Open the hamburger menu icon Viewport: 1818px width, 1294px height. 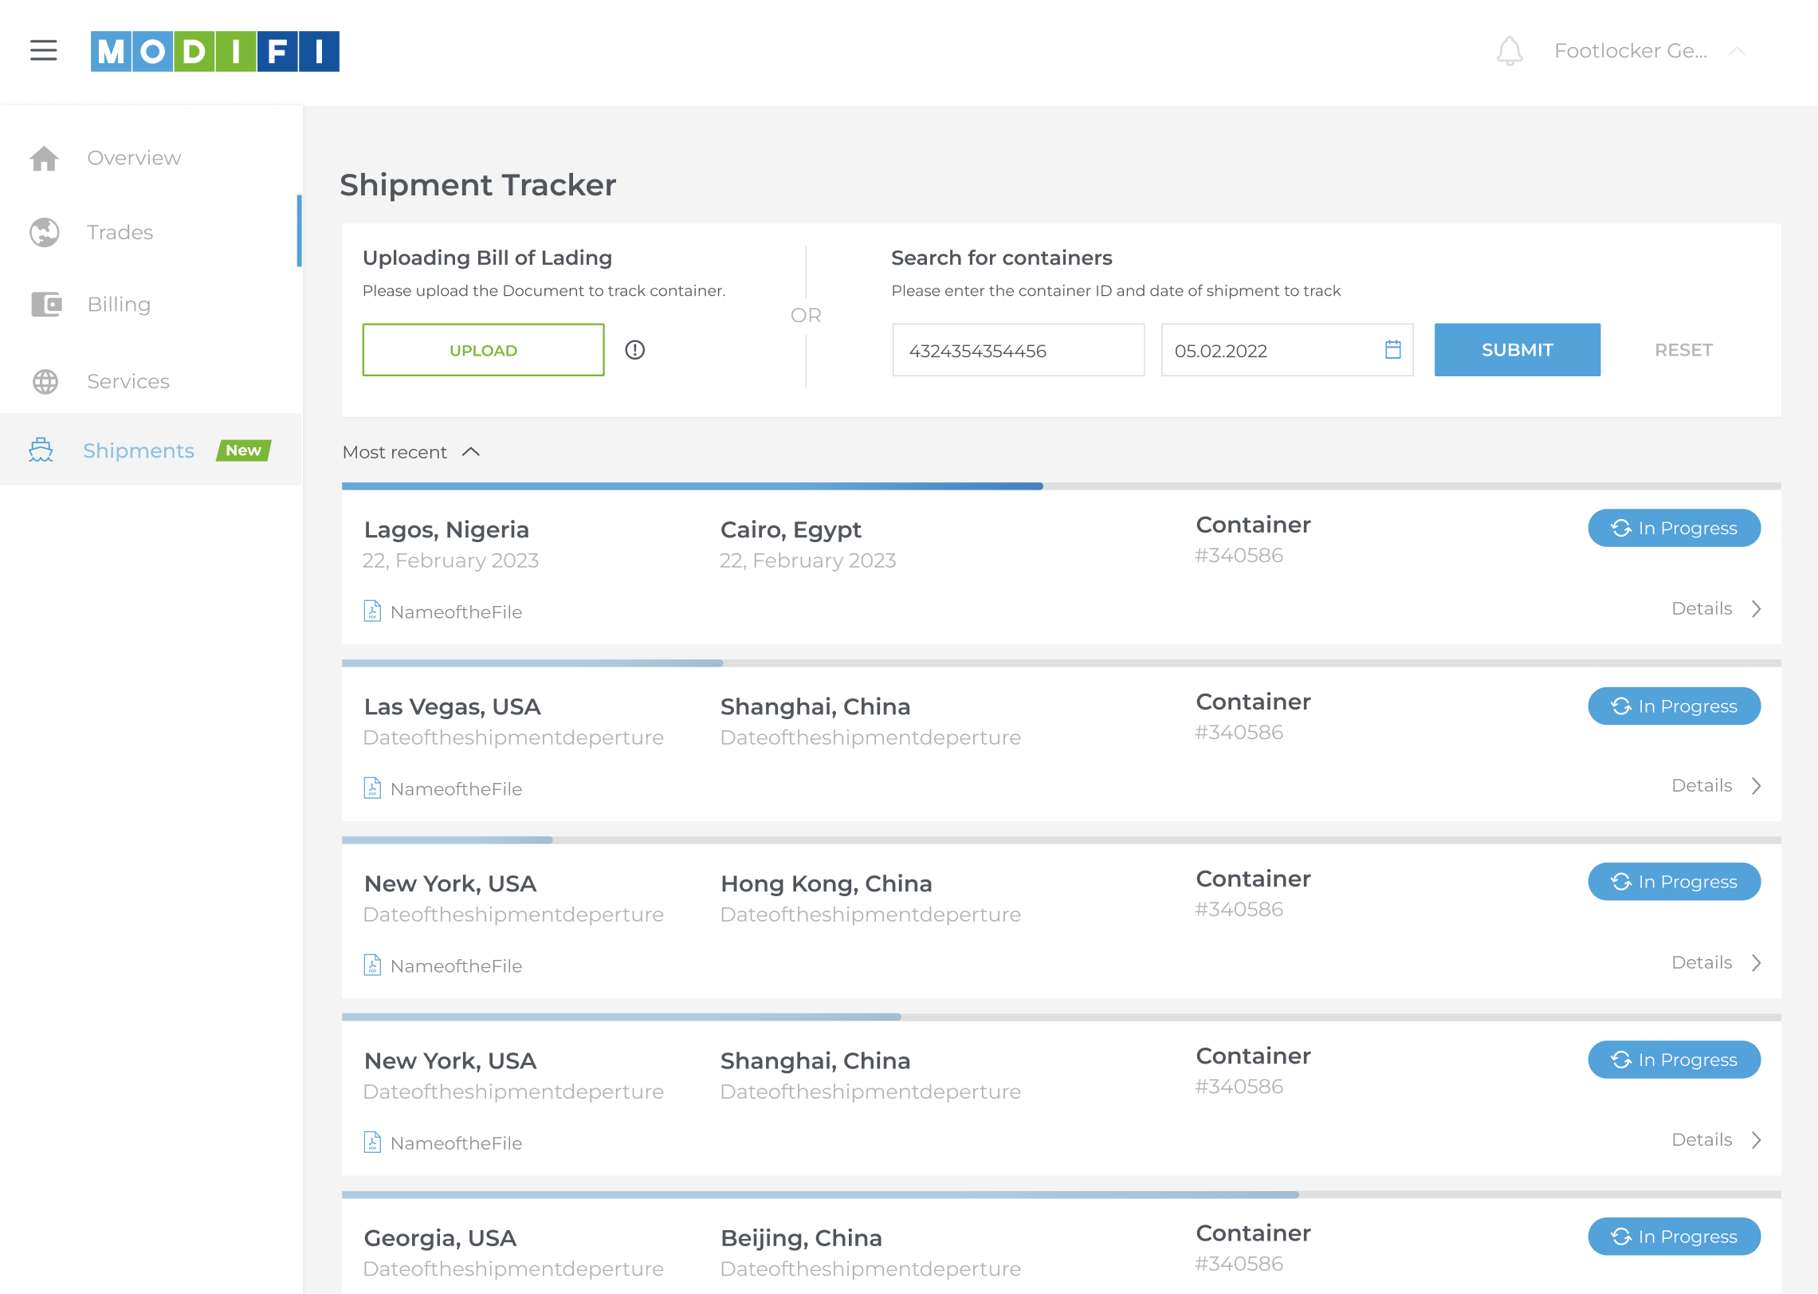tap(43, 50)
